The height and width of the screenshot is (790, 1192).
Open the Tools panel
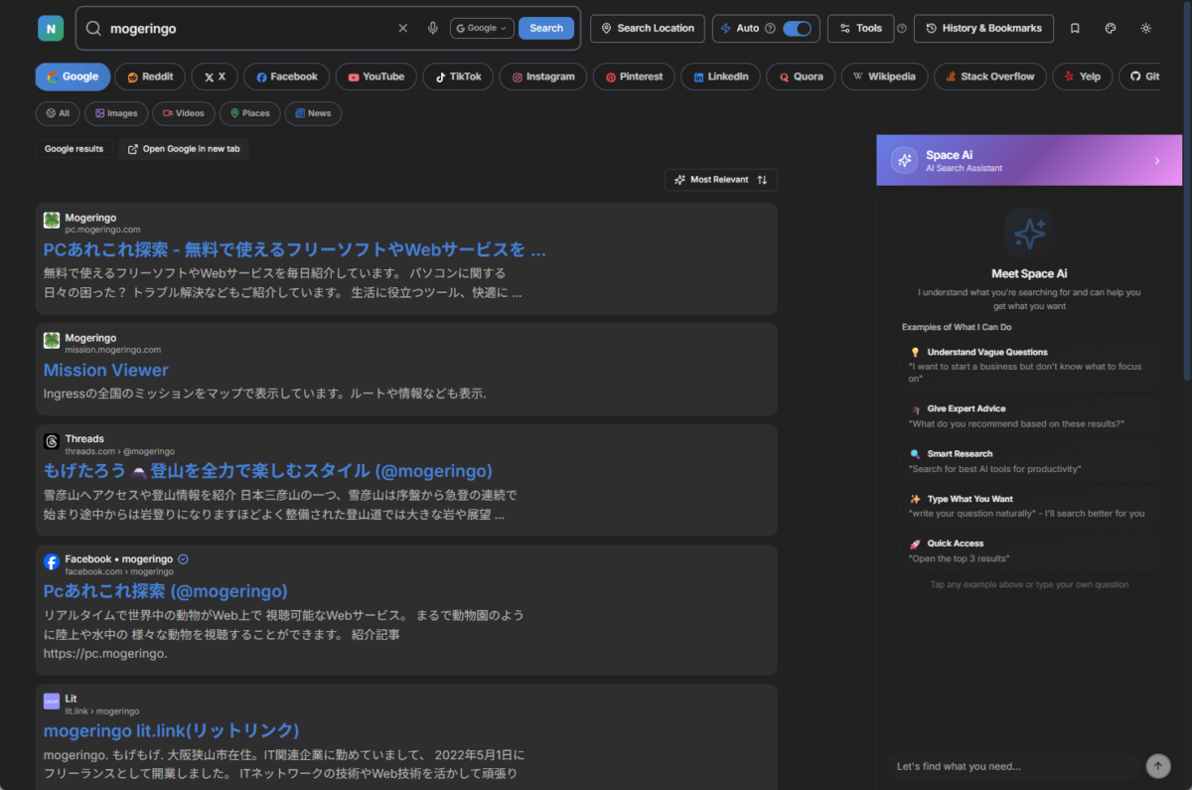(860, 28)
